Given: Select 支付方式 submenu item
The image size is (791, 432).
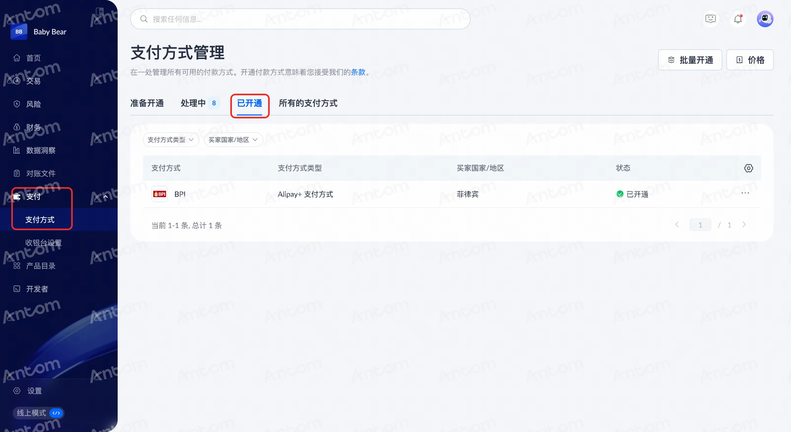Looking at the screenshot, I should click(40, 220).
